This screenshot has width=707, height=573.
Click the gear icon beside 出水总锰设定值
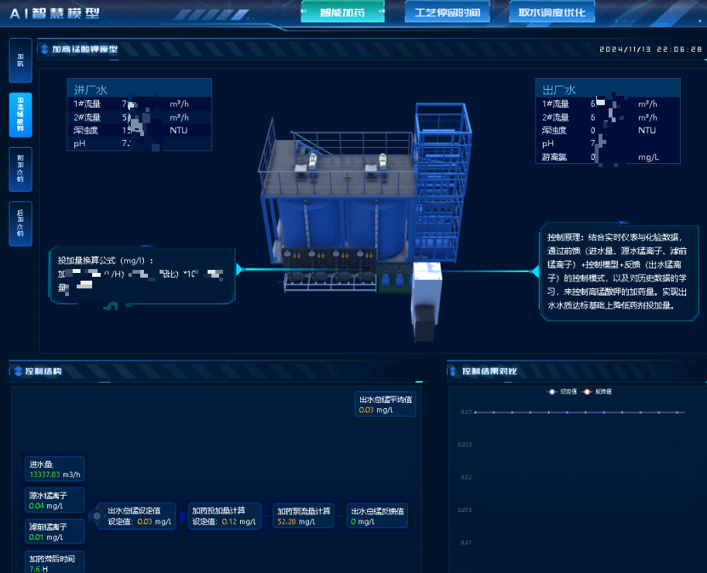point(97,516)
